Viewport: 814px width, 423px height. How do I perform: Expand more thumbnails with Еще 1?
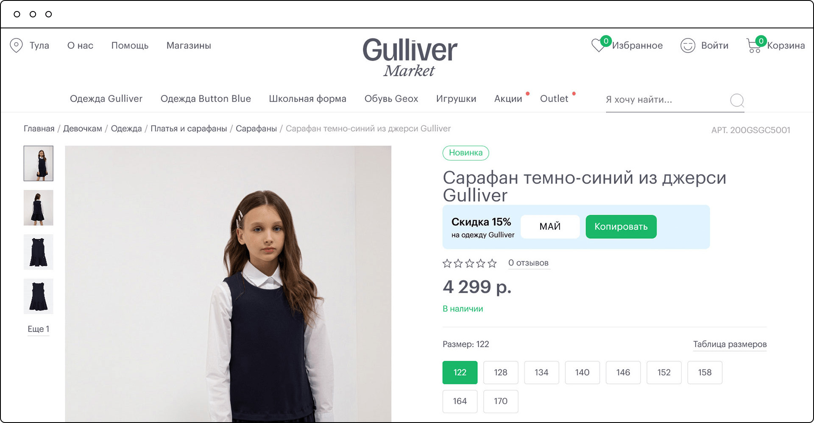(x=39, y=329)
